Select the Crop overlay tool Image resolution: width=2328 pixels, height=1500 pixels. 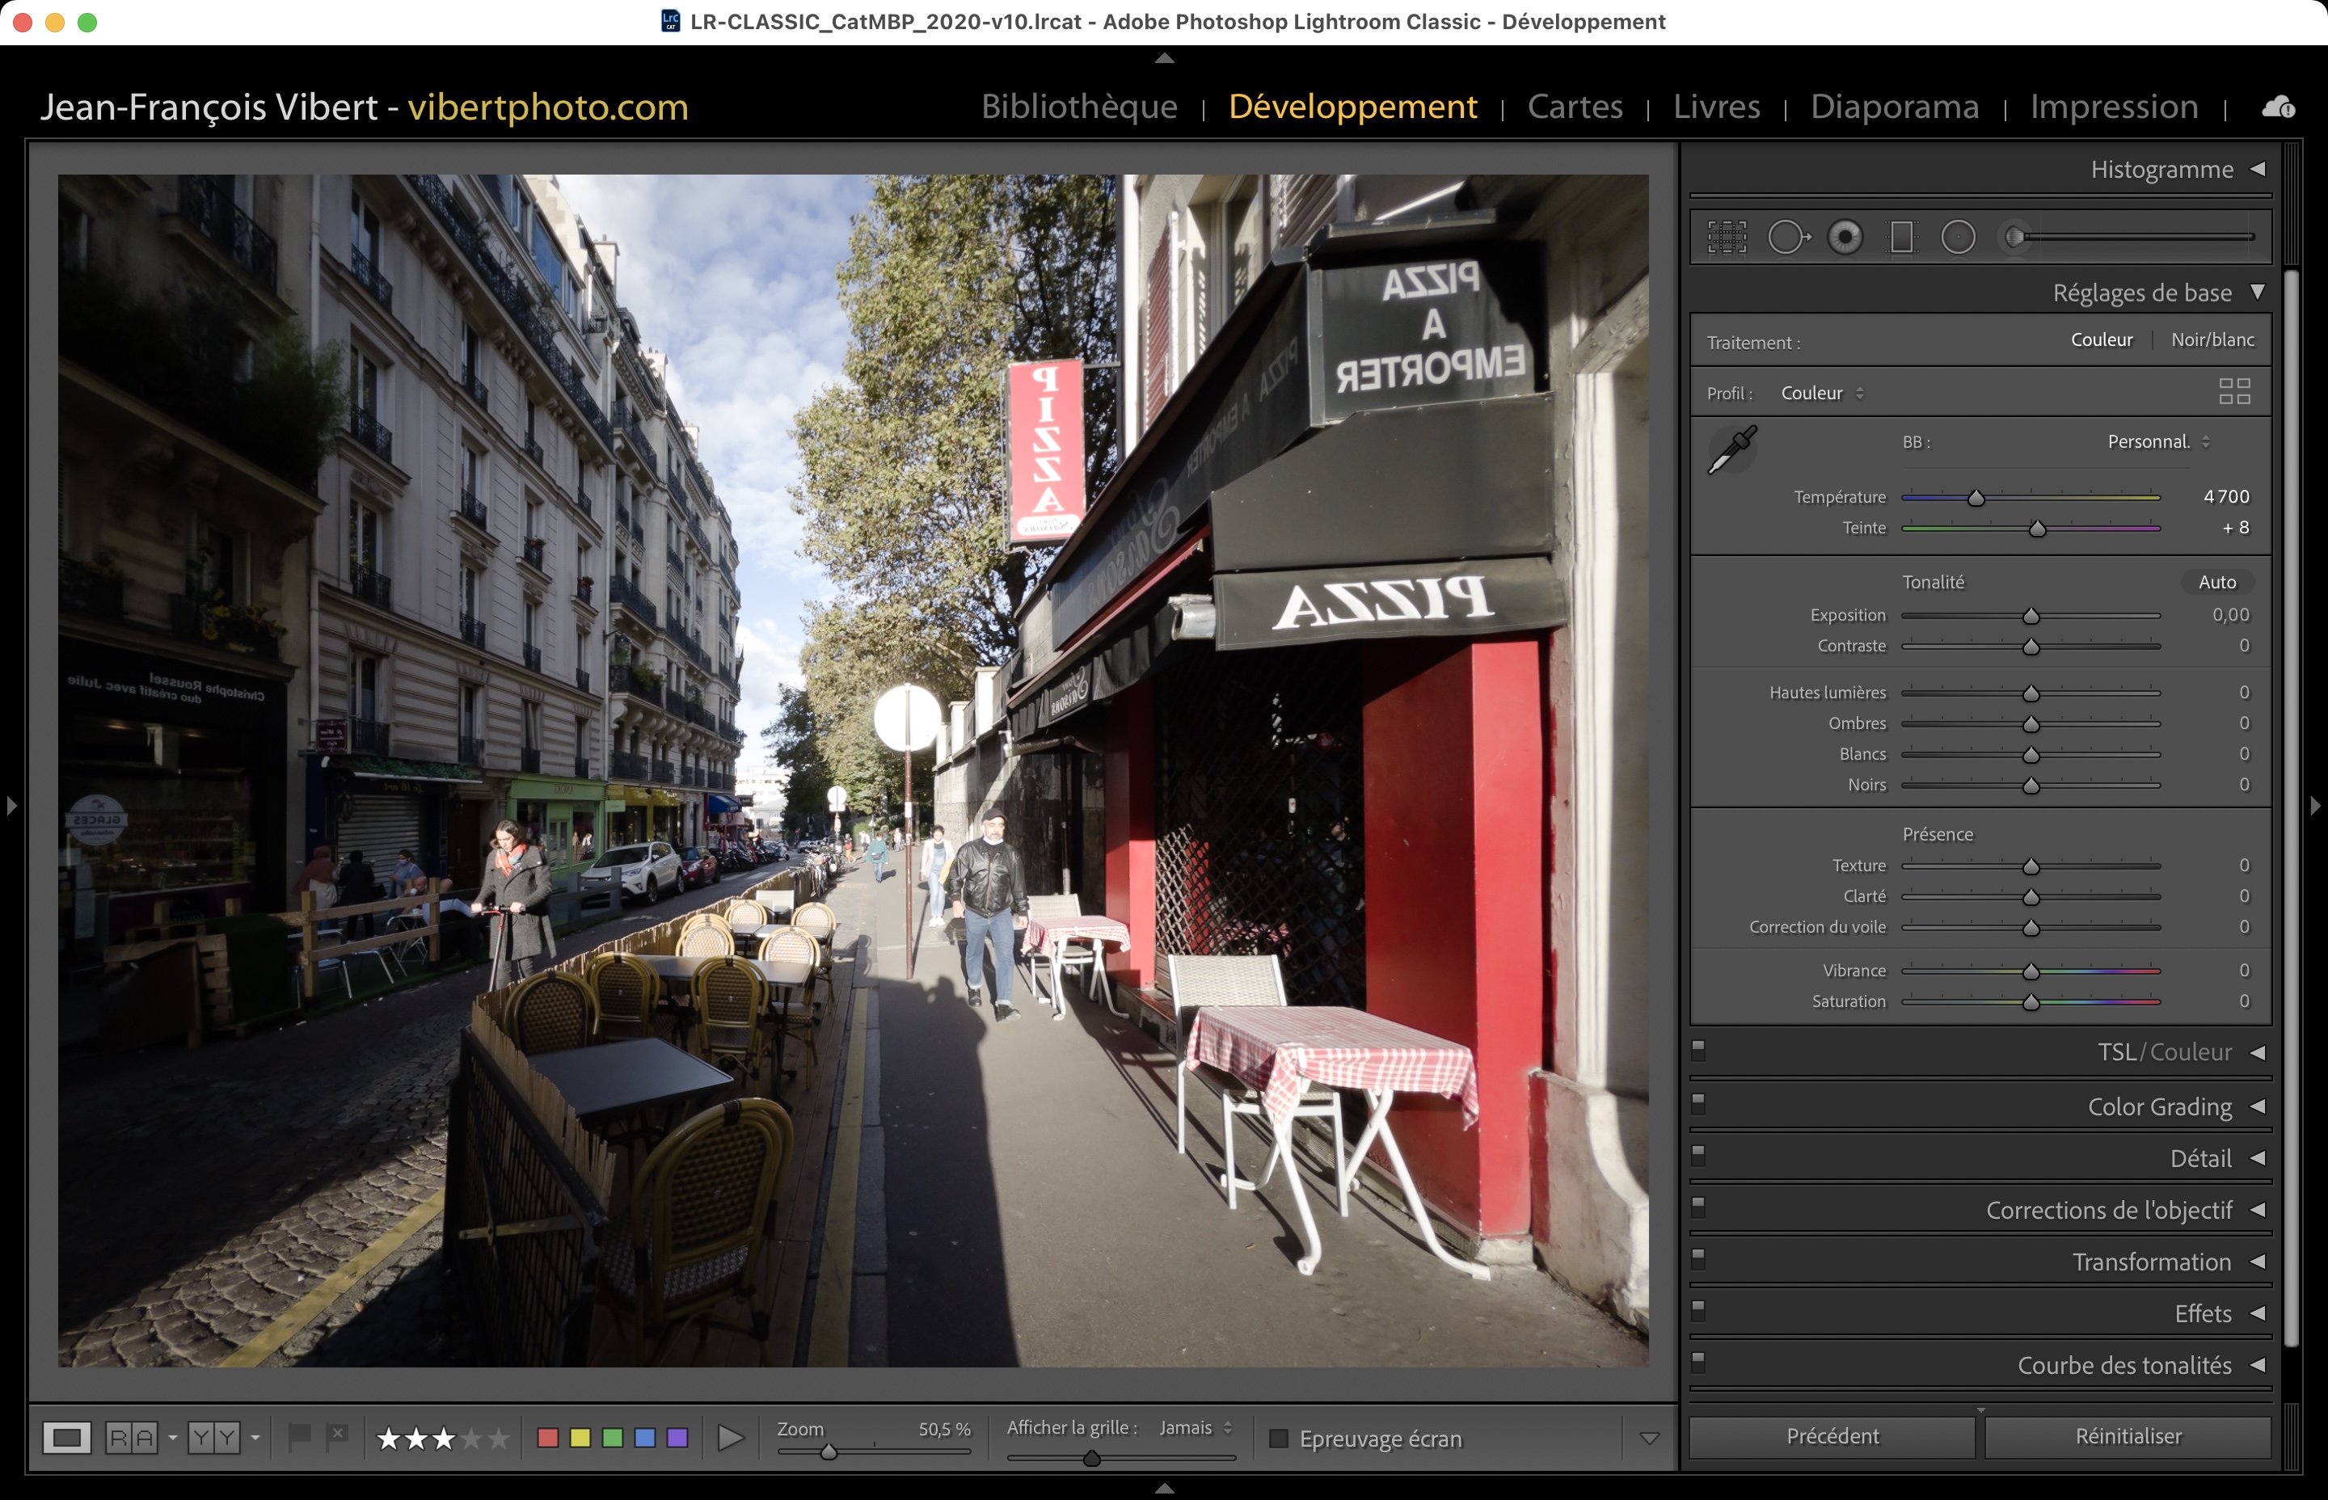pos(1727,237)
